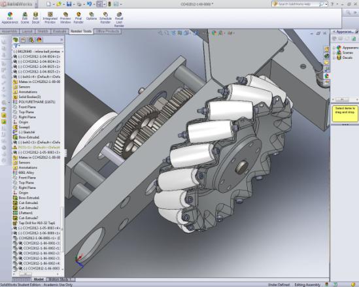The image size is (359, 287).
Task: Click the Appearances task pane tab icon
Action: pos(326,76)
